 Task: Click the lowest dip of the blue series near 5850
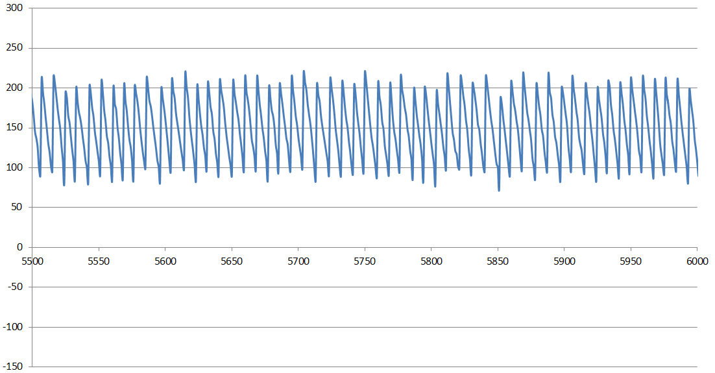(499, 190)
